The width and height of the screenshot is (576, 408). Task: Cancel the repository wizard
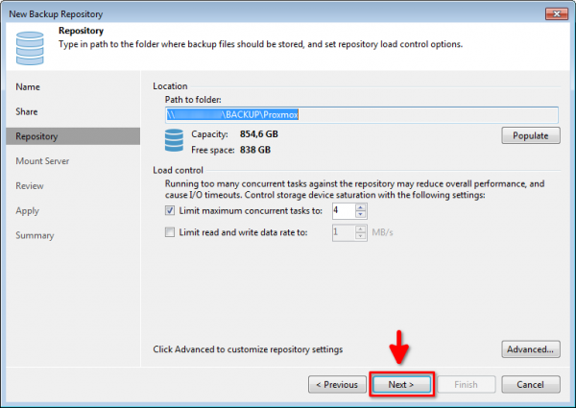pos(530,384)
